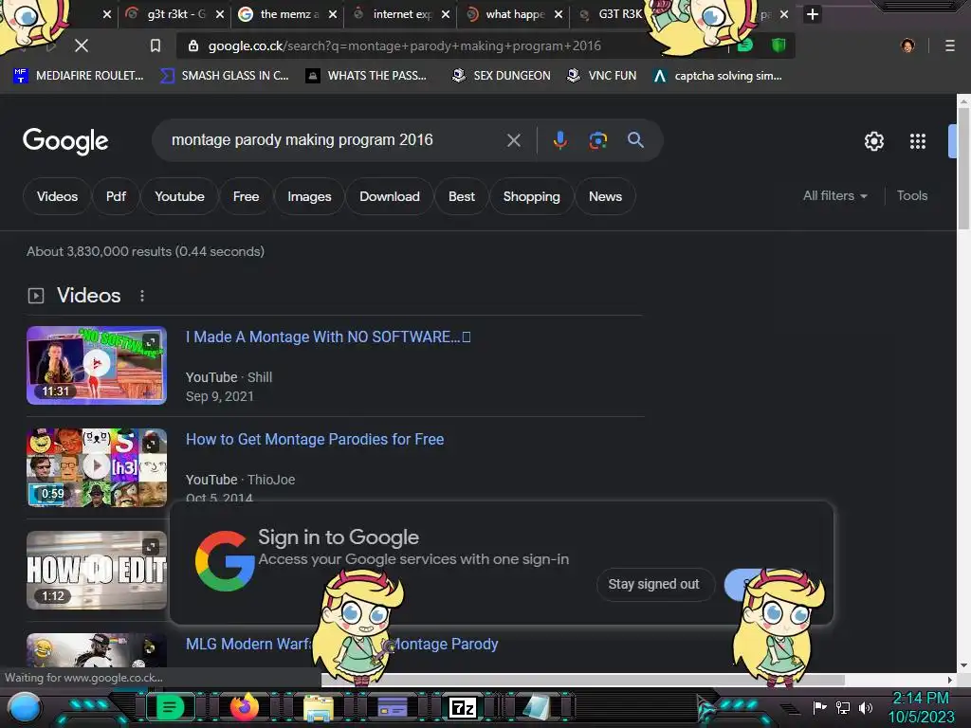
Task: Expand the All filters dropdown
Action: coord(834,195)
